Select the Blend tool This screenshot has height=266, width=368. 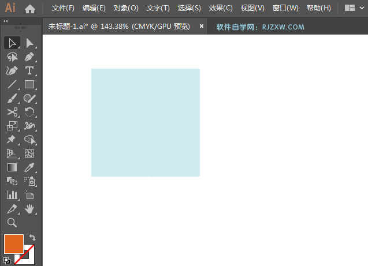pos(12,181)
